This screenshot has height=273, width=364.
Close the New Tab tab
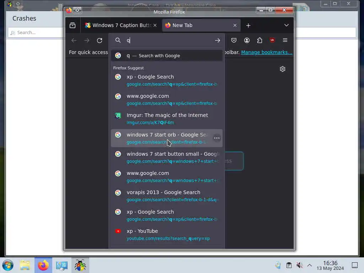click(x=235, y=25)
